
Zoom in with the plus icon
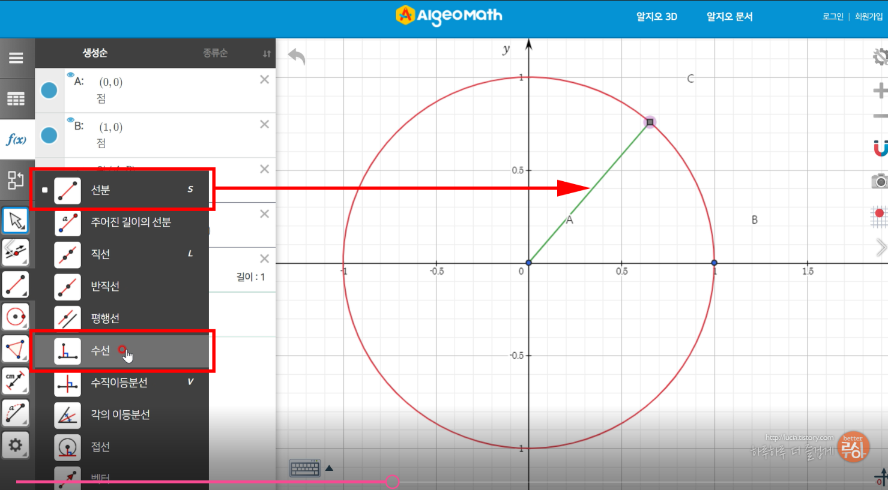(880, 91)
